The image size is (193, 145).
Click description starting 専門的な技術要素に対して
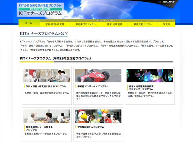click(x=98, y=96)
